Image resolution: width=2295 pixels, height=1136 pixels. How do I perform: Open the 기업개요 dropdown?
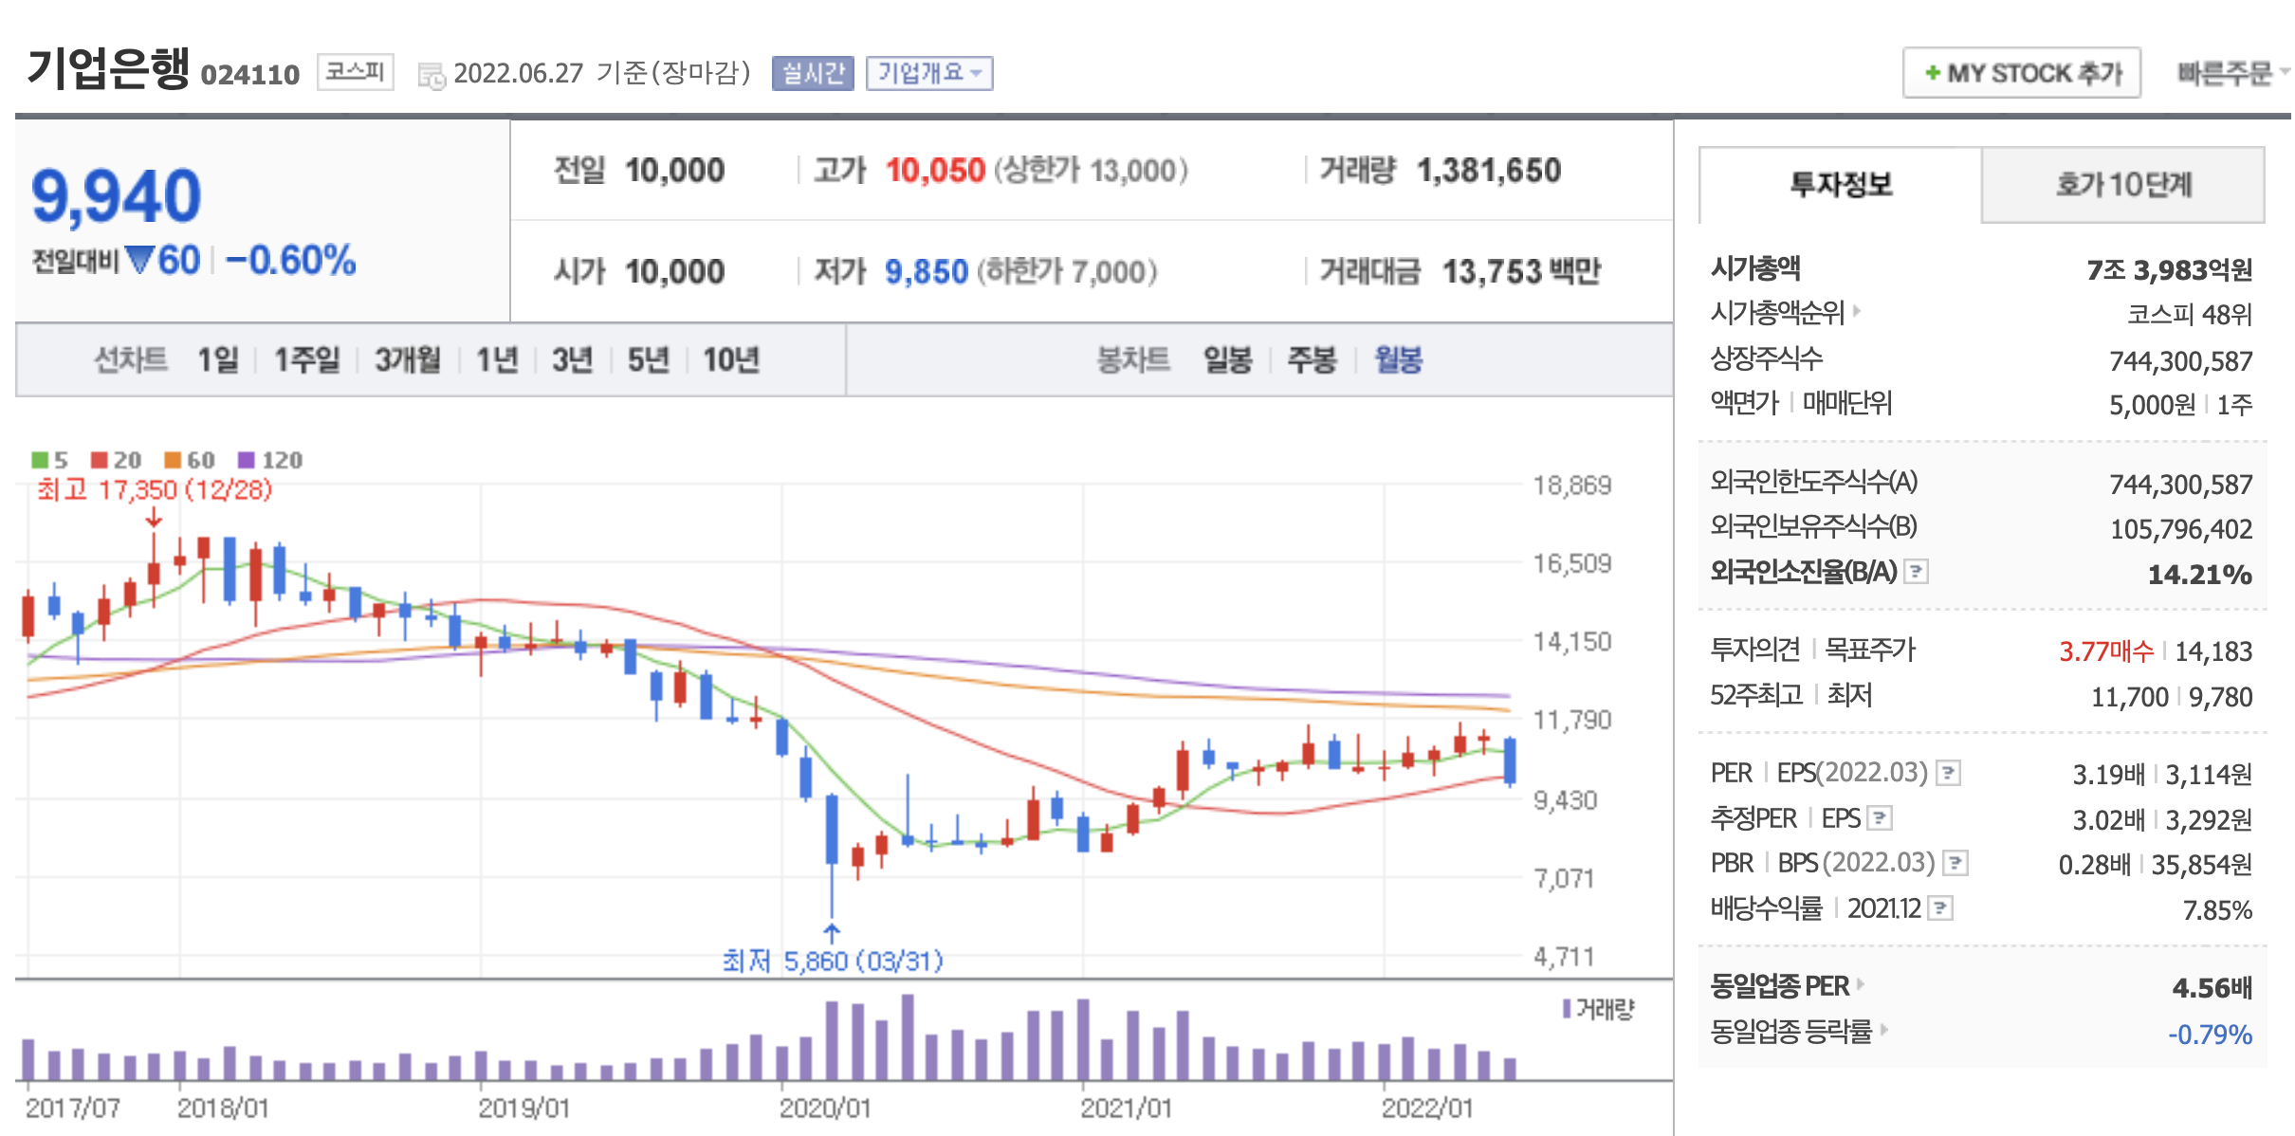click(929, 73)
